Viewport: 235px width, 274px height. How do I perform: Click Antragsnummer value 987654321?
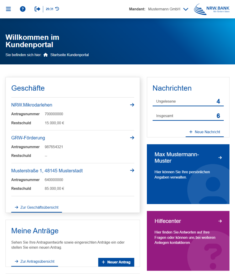click(54, 147)
